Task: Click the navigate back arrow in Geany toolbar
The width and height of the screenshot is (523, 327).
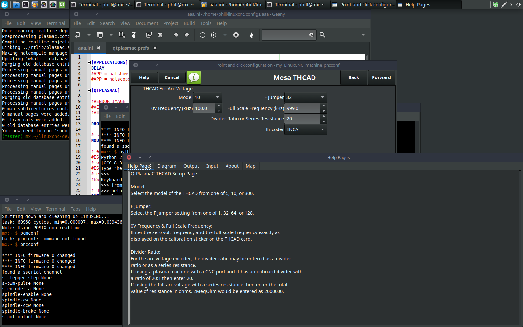Action: pyautogui.click(x=176, y=35)
